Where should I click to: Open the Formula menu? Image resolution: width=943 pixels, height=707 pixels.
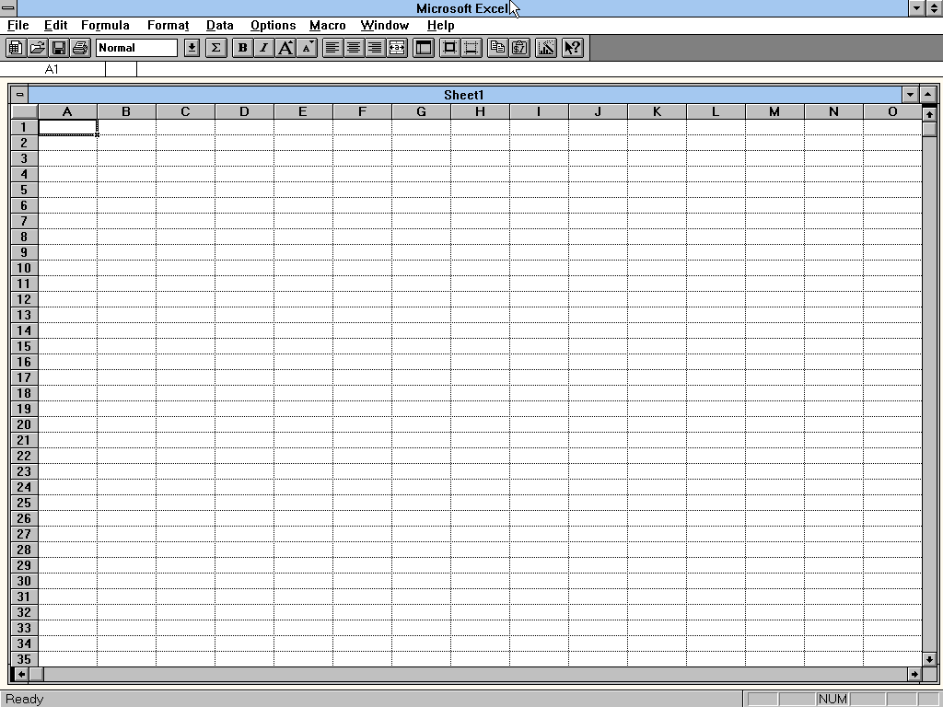[x=105, y=25]
